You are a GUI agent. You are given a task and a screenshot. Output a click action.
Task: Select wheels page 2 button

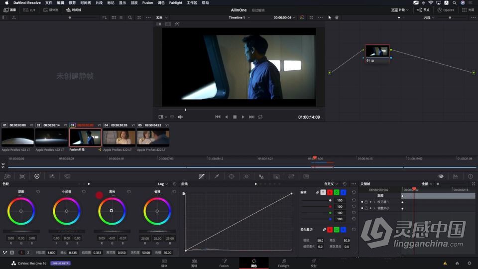tap(28, 253)
